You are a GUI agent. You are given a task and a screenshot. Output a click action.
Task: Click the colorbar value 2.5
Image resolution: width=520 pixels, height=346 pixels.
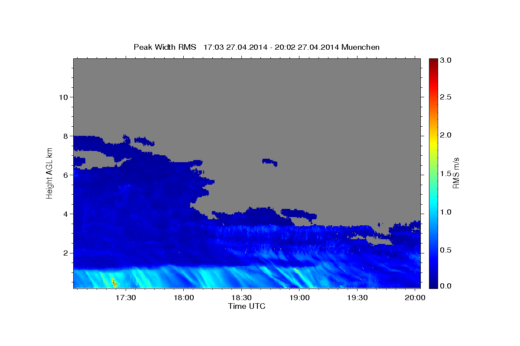(x=446, y=97)
